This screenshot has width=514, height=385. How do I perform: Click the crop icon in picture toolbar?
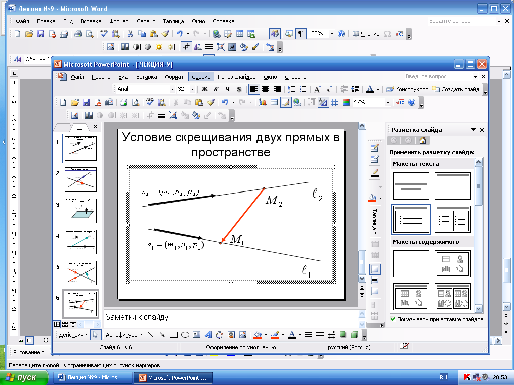click(x=150, y=116)
